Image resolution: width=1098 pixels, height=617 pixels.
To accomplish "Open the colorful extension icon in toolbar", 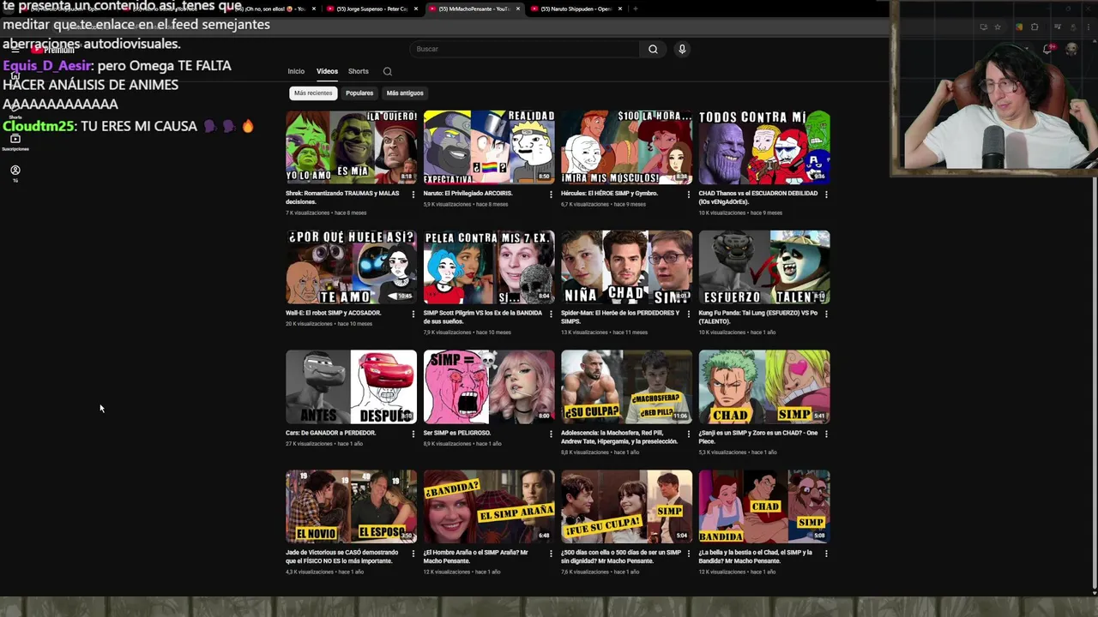I will [x=1019, y=27].
